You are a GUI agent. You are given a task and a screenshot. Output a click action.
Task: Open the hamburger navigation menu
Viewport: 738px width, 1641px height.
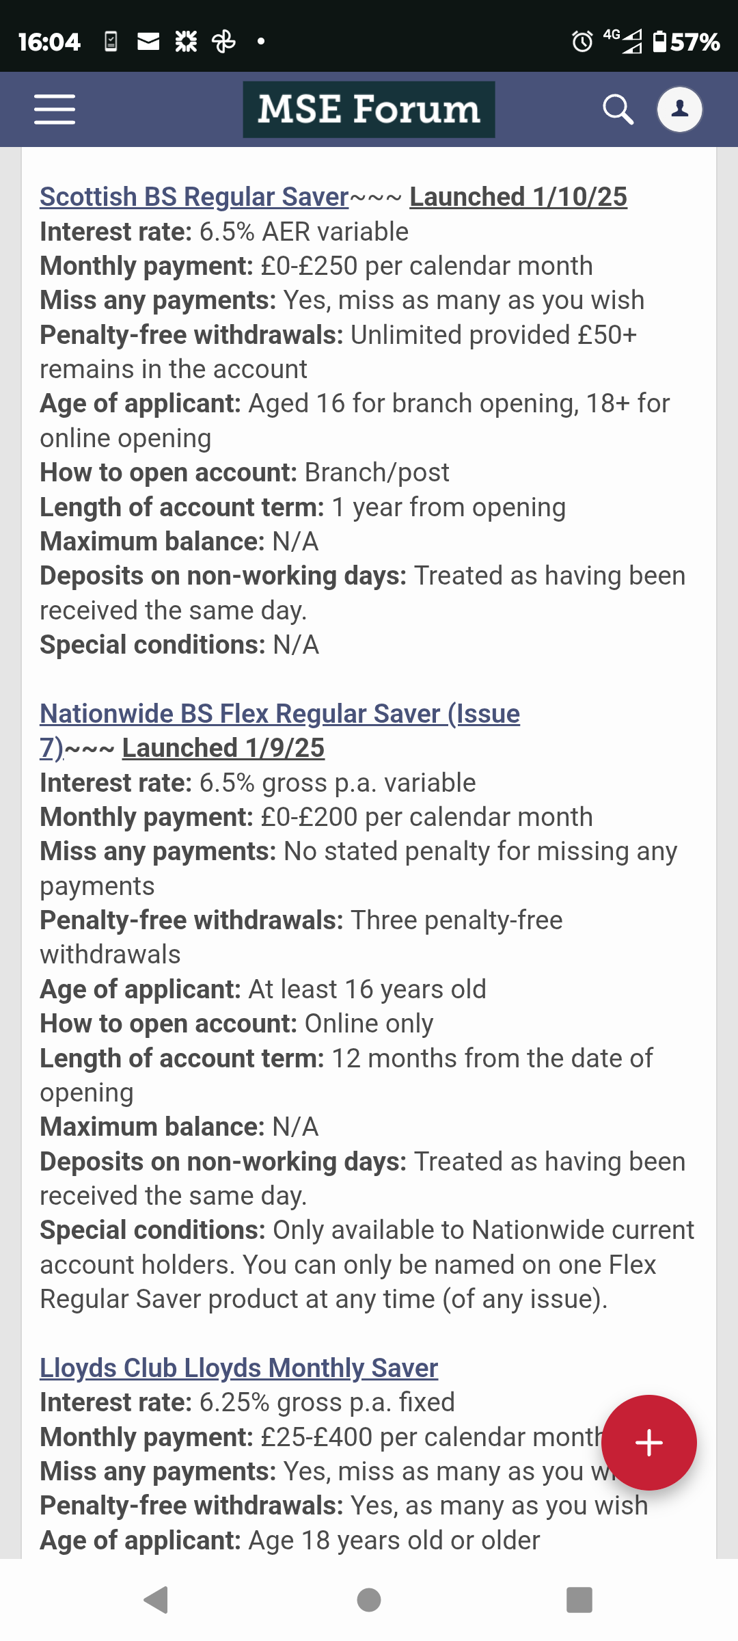click(x=55, y=109)
